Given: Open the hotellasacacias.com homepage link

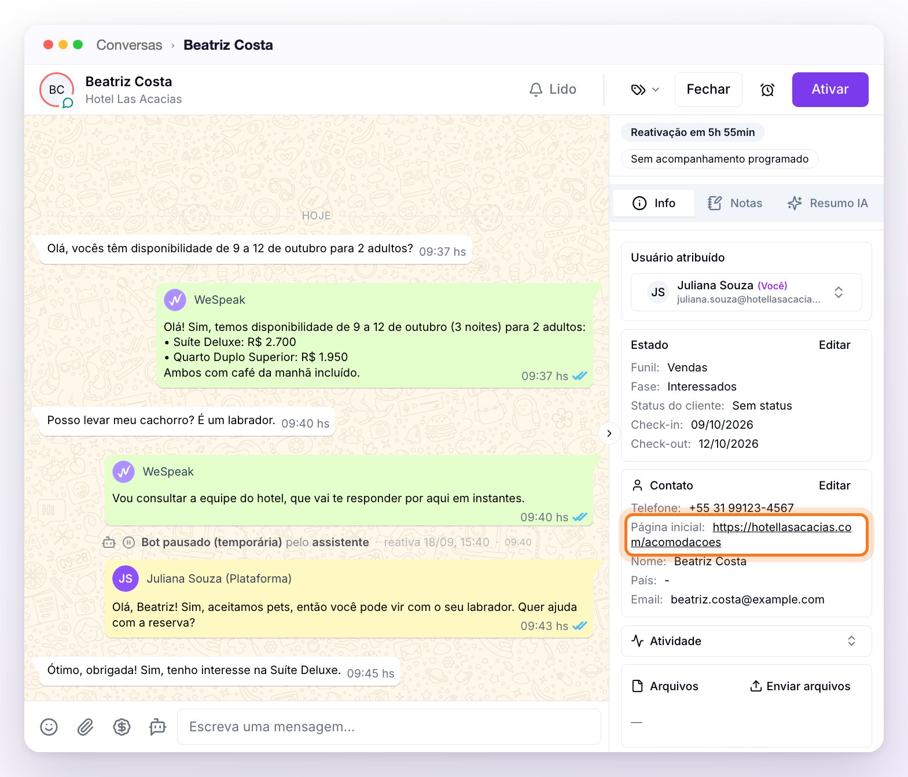Looking at the screenshot, I should tap(741, 535).
